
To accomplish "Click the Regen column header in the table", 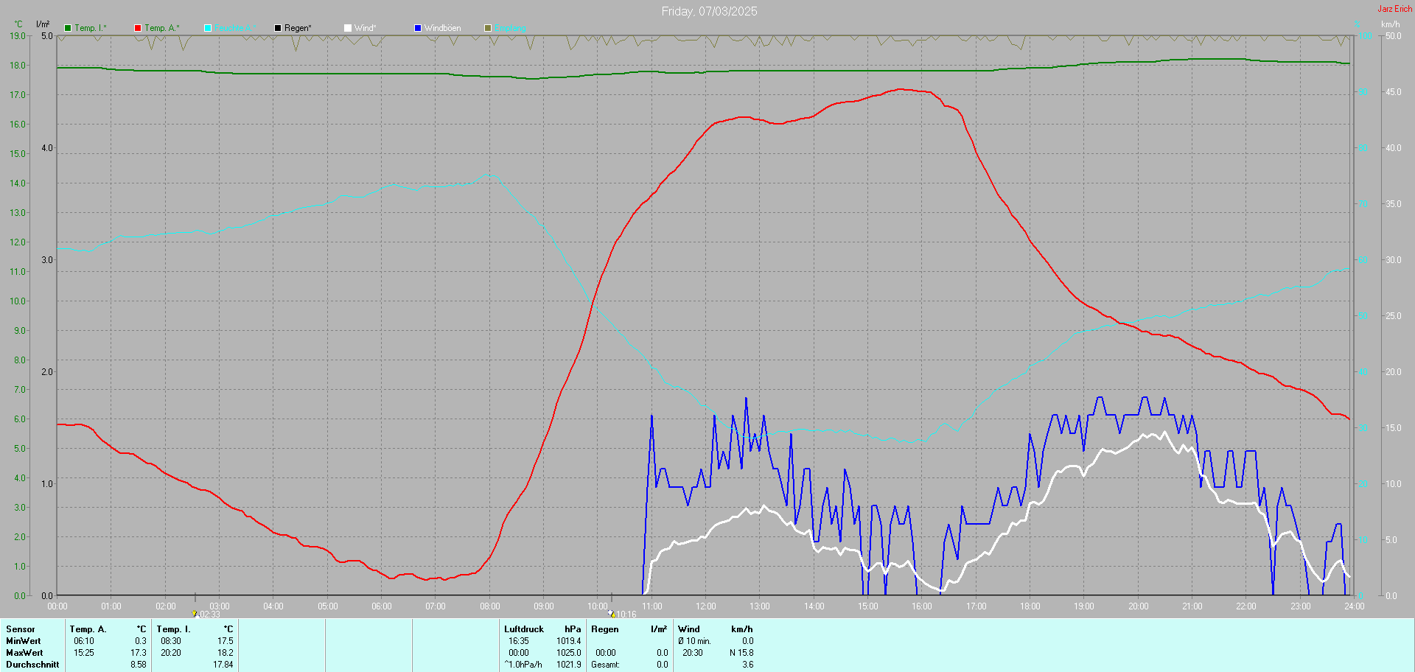I will point(605,629).
